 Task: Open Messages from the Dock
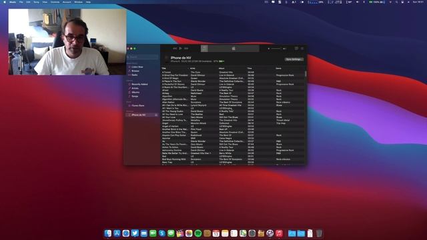[171, 233]
